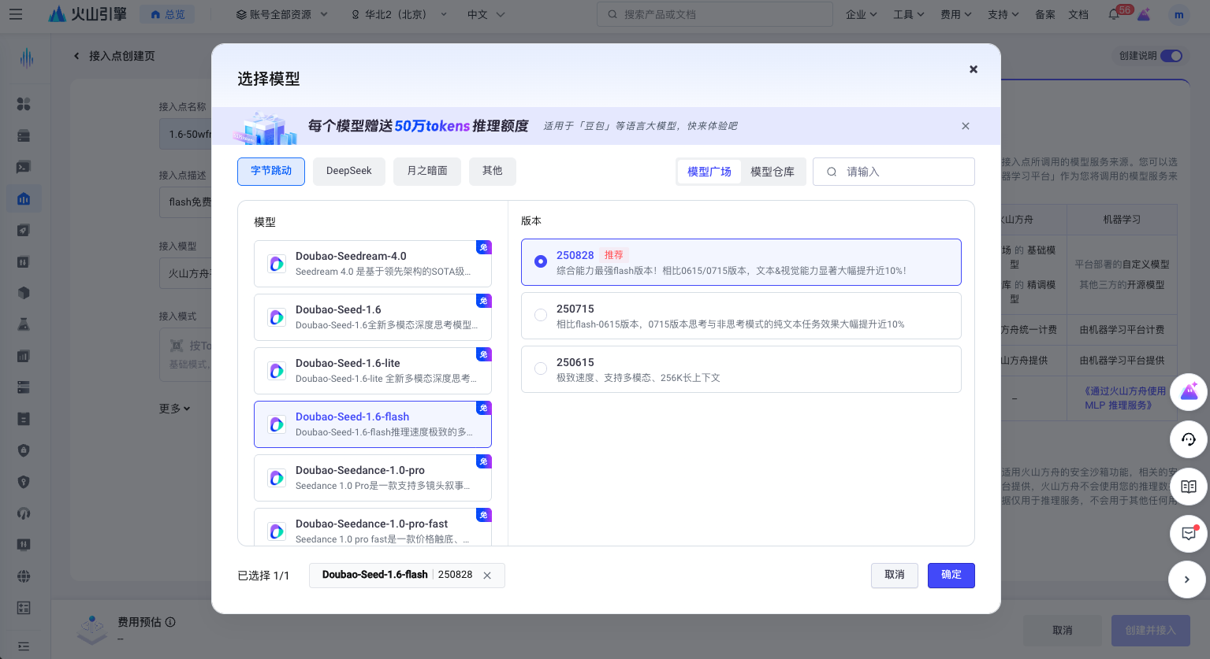Expand the 更多 section
Screen dimensions: 1210x659
(x=175, y=409)
